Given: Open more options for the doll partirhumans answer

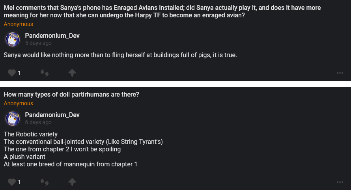Looking at the screenshot, I should click(x=340, y=182).
